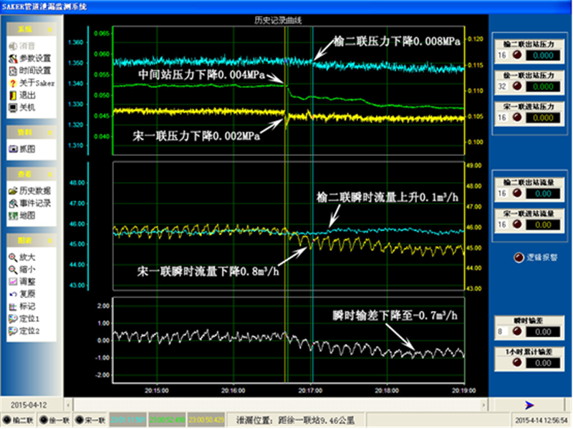Collapse the 查看 panel section

point(49,174)
